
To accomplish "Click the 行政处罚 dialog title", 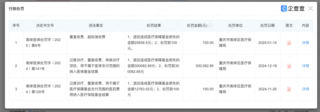I will [x=16, y=9].
